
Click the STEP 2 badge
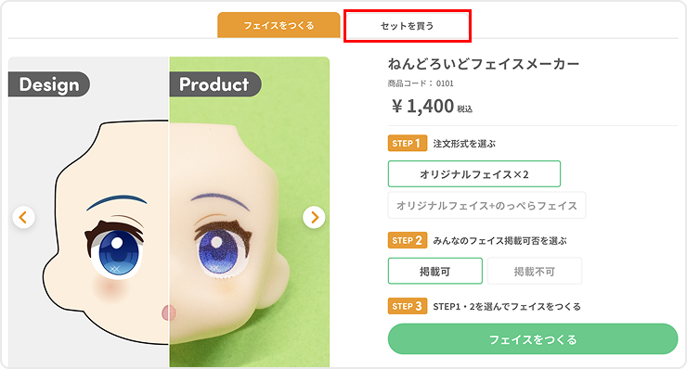point(407,240)
